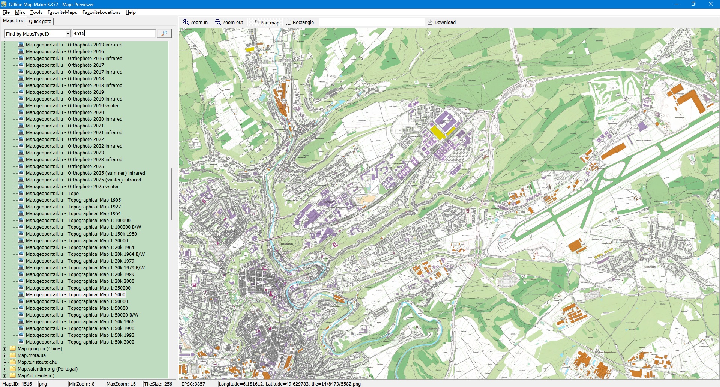Open the Tools menu
This screenshot has height=387, width=720.
[x=36, y=12]
